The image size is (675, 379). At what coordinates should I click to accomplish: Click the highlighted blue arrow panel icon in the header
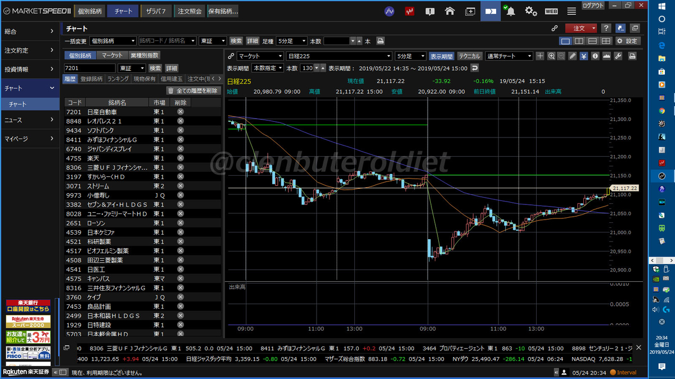[490, 11]
